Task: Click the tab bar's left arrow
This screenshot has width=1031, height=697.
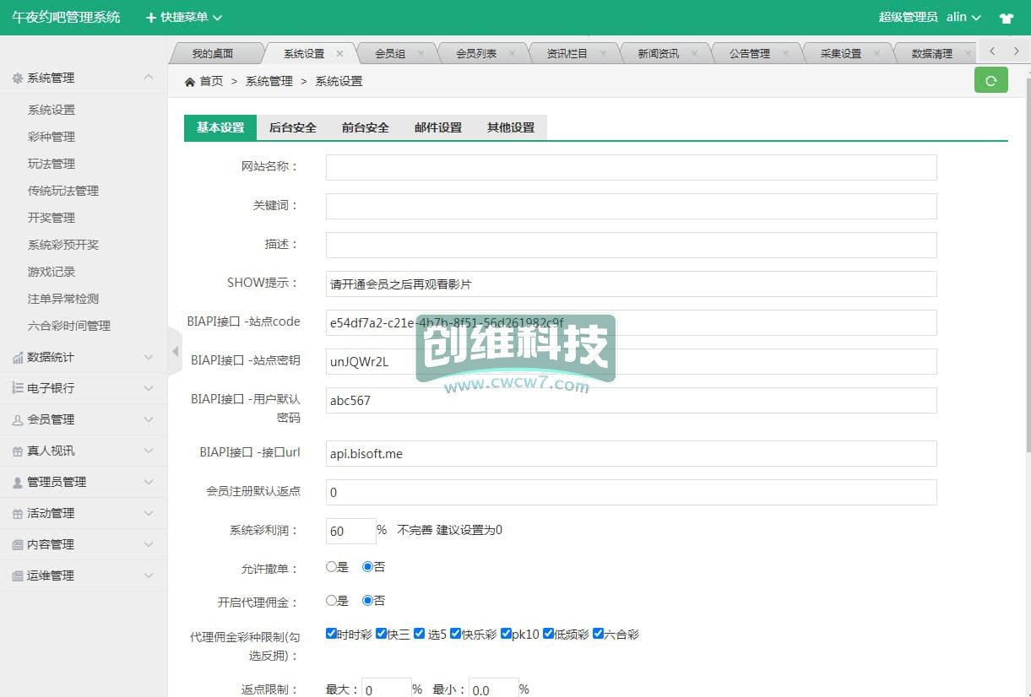Action: click(992, 51)
